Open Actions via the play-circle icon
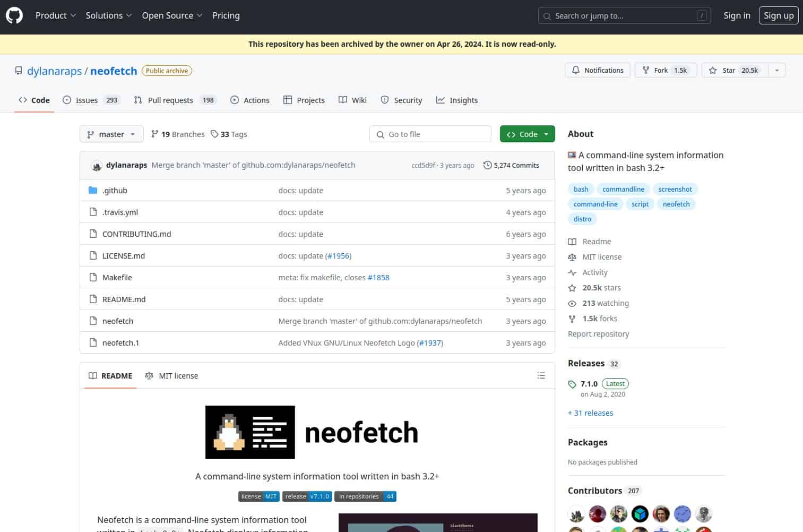This screenshot has height=532, width=803. point(234,100)
